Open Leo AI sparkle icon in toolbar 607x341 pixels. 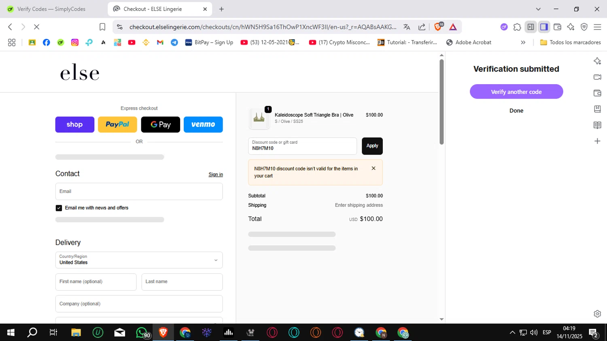(571, 27)
